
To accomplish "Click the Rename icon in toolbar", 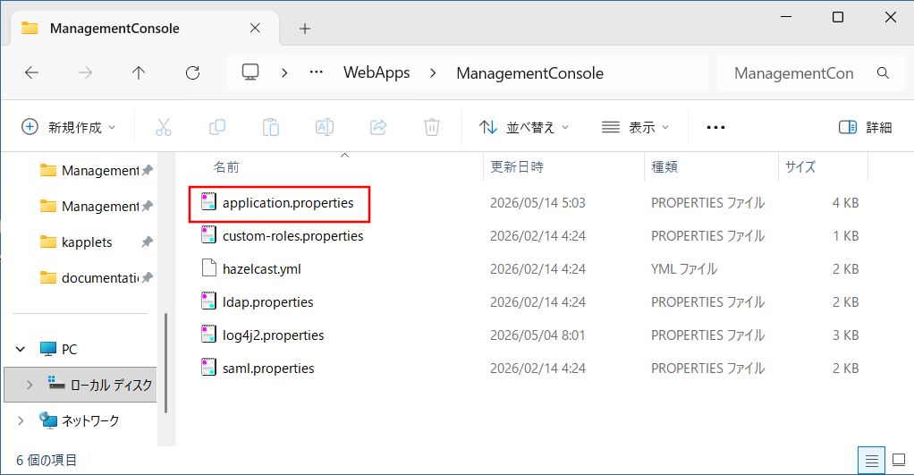I will 324,127.
